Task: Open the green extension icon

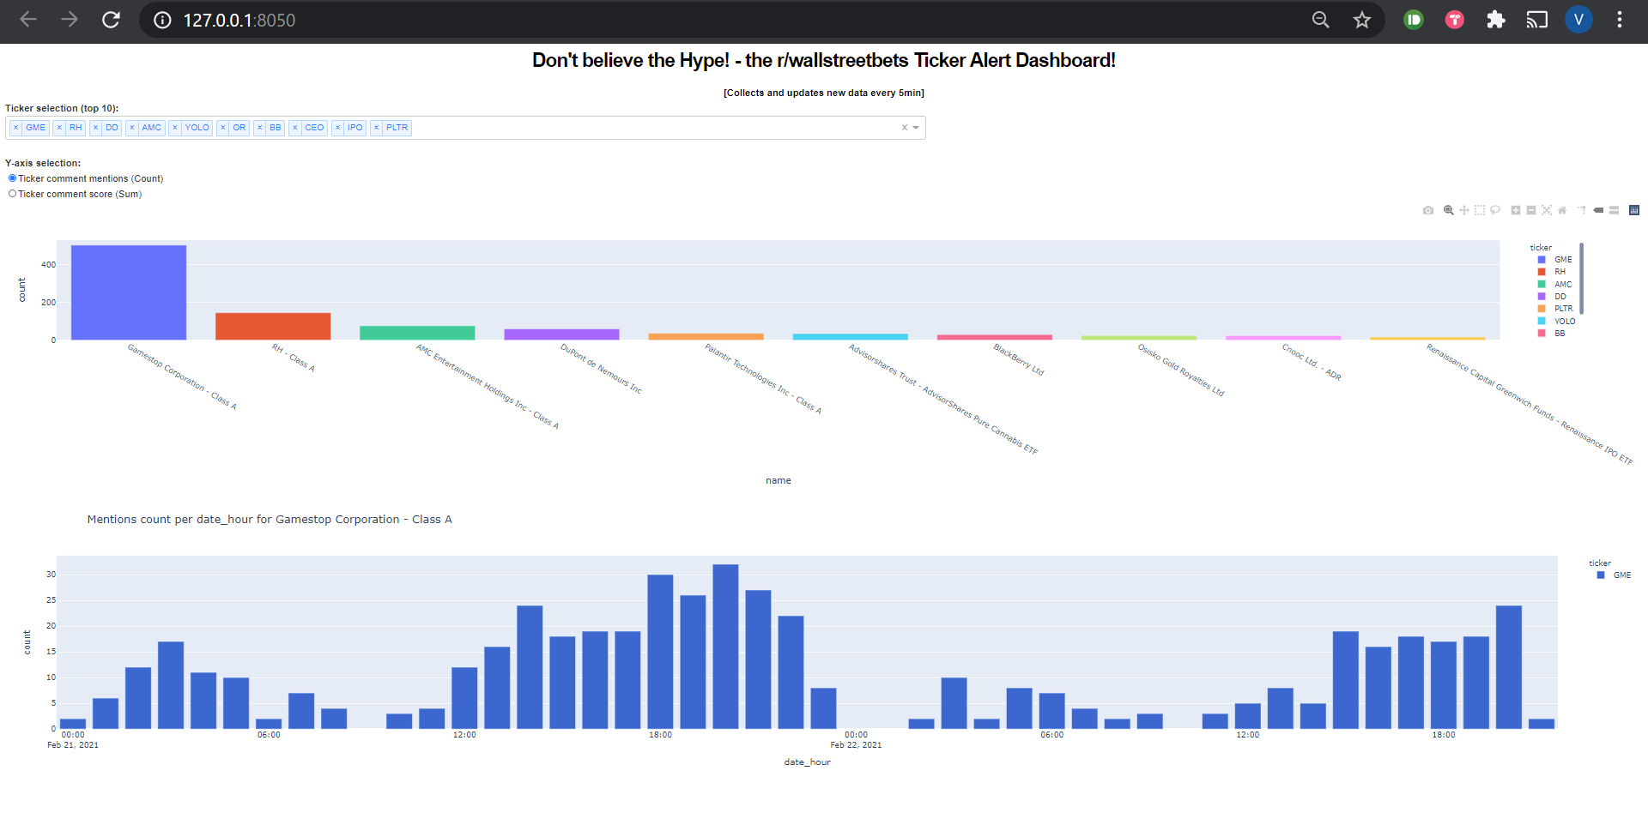Action: [1414, 20]
